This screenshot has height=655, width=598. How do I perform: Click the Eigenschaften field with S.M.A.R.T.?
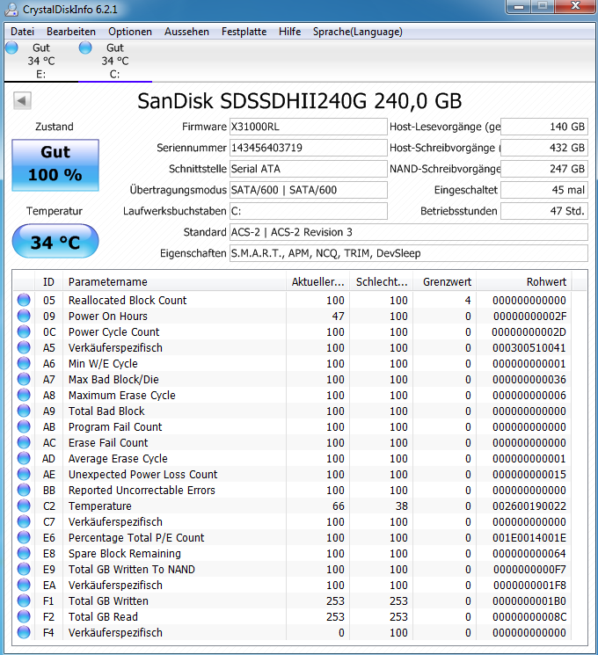pyautogui.click(x=409, y=253)
